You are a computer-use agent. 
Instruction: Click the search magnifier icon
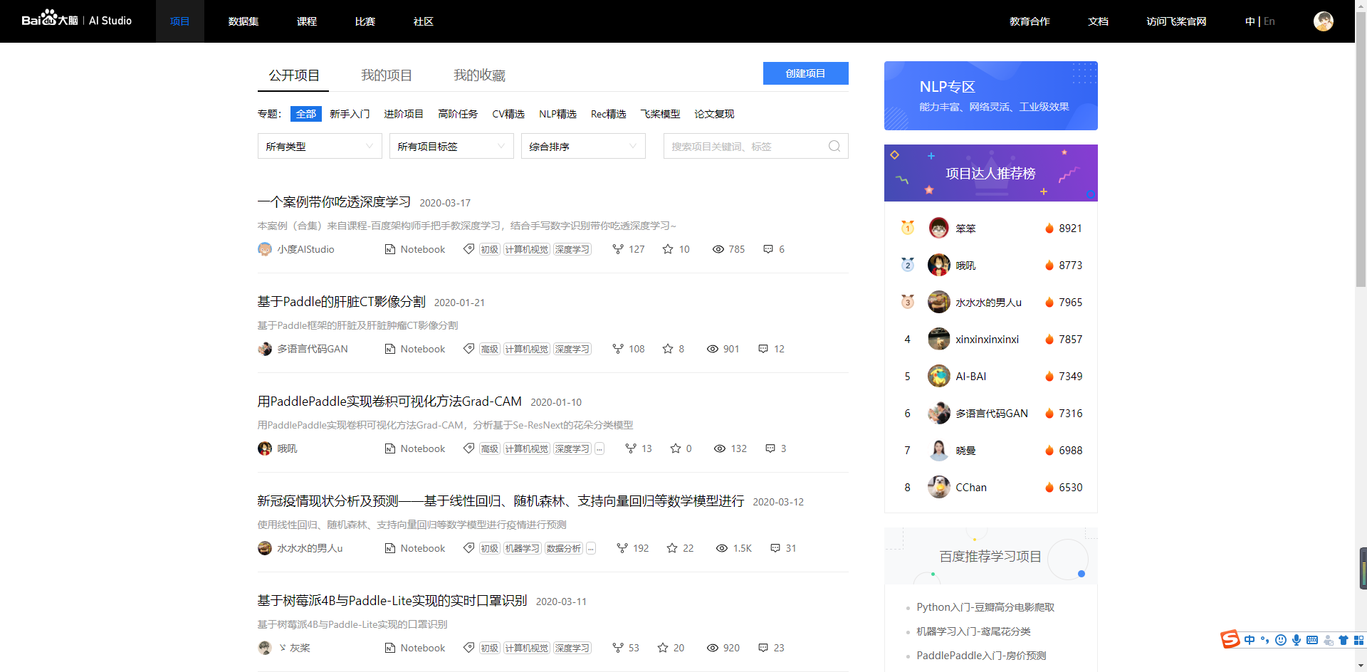point(833,146)
